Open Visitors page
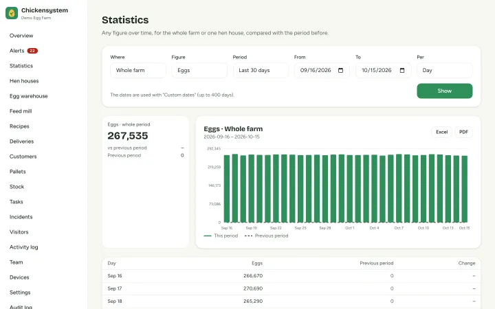 coord(19,232)
